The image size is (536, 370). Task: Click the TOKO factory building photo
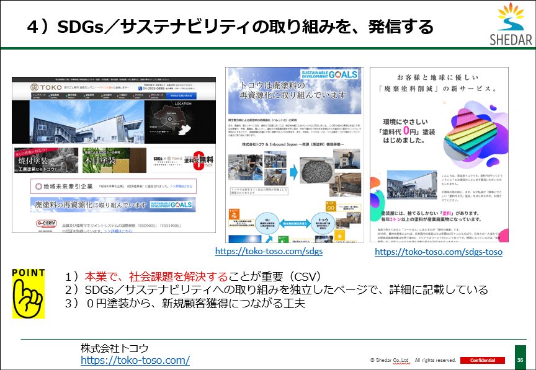coord(87,121)
